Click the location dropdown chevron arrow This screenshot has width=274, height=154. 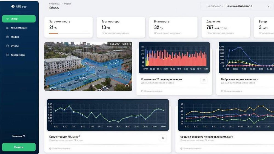[268, 6]
